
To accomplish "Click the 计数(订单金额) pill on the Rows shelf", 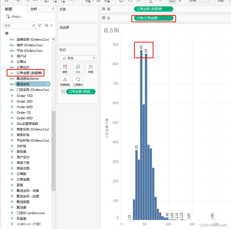I will click(153, 19).
